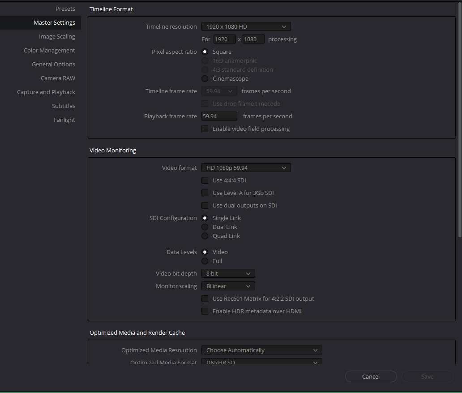Select Master Settings in sidebar
Viewport: 462px width, 393px height.
[40, 23]
